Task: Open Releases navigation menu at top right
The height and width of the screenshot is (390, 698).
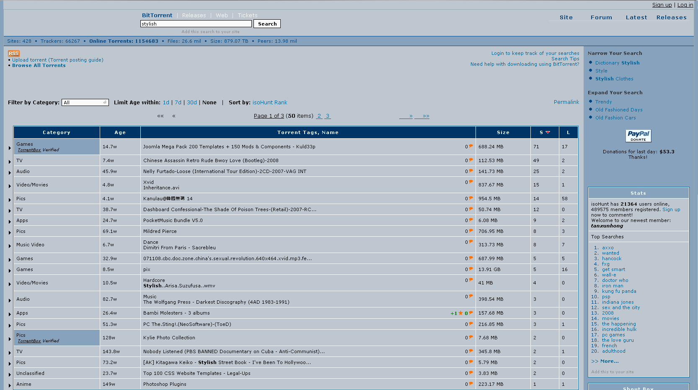Action: click(x=672, y=17)
